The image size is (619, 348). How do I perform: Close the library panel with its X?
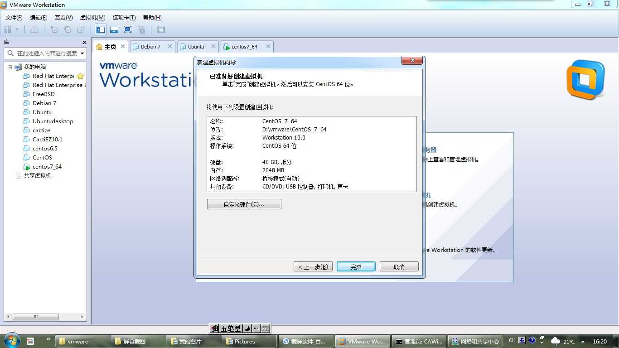point(84,42)
